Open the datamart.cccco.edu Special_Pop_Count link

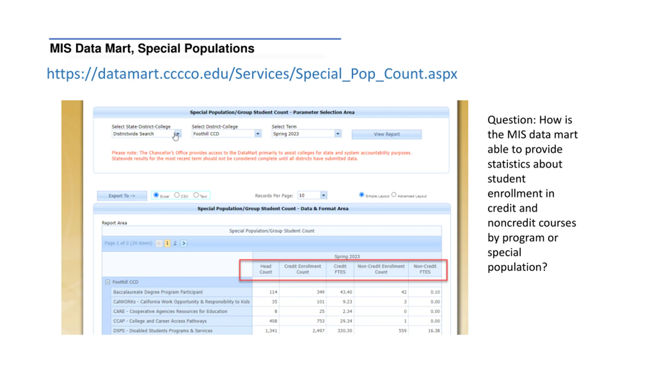pos(252,74)
